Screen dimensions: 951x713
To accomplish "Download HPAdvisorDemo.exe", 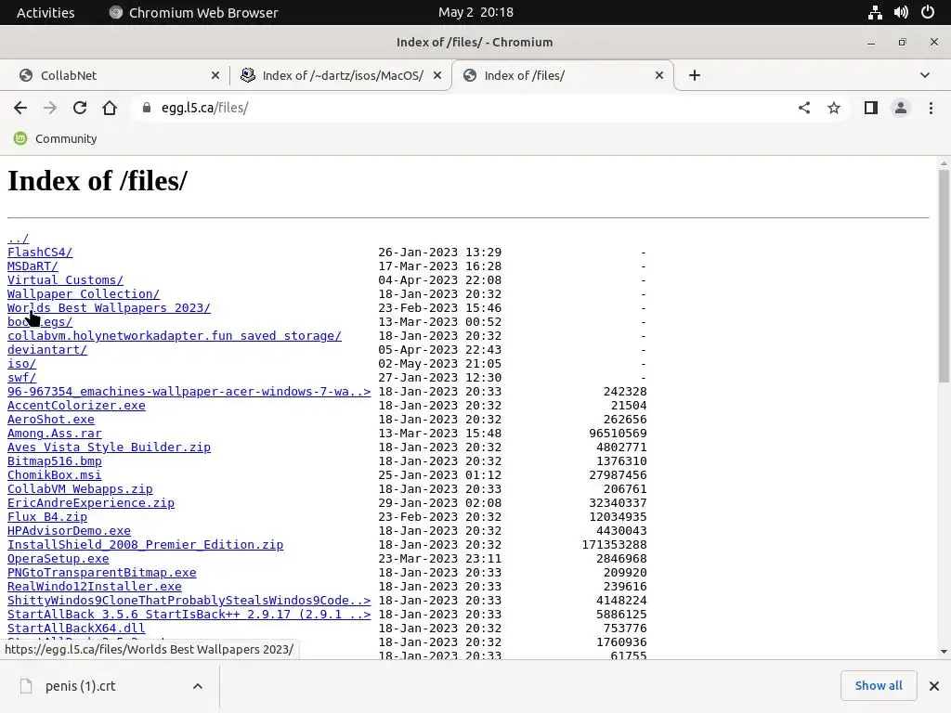I will point(69,531).
